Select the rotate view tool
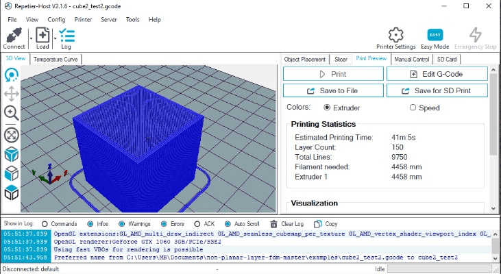 click(12, 76)
